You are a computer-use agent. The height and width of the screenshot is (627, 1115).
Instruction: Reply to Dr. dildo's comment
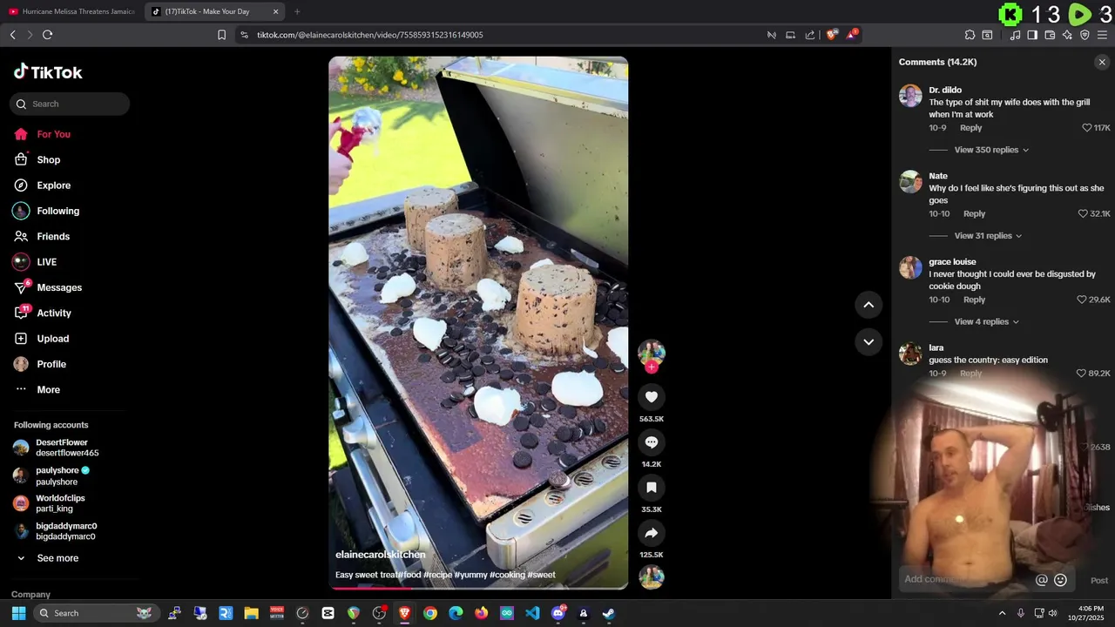970,128
